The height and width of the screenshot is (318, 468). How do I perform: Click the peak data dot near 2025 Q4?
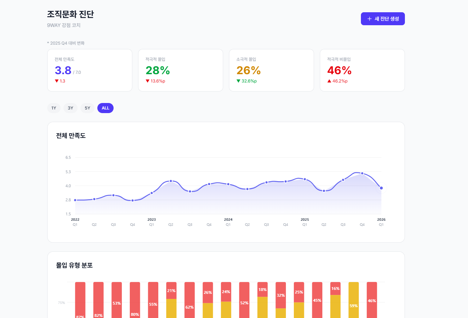(362, 173)
